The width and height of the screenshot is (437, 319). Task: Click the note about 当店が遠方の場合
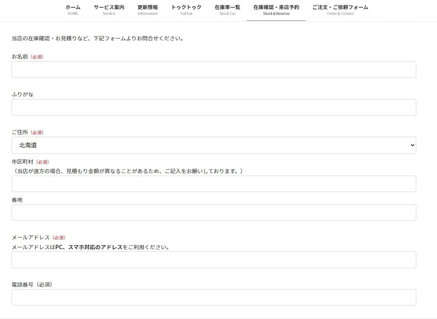pos(129,171)
